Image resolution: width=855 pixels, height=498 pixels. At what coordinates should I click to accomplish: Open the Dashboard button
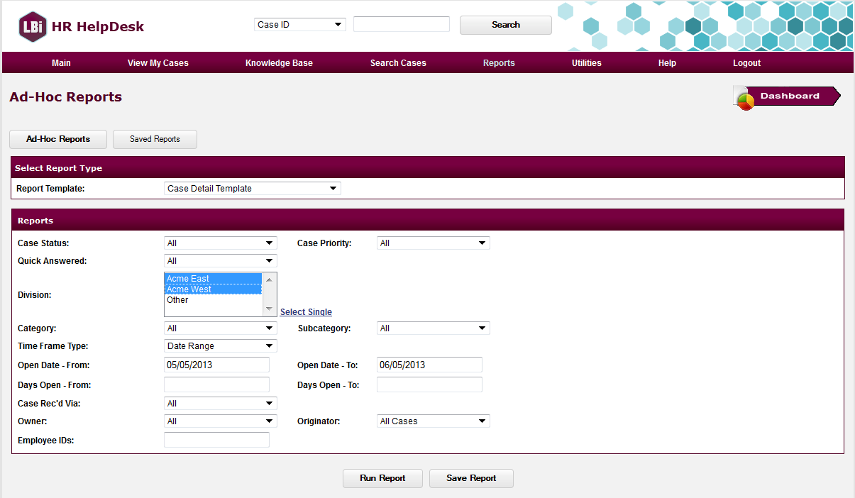coord(787,96)
